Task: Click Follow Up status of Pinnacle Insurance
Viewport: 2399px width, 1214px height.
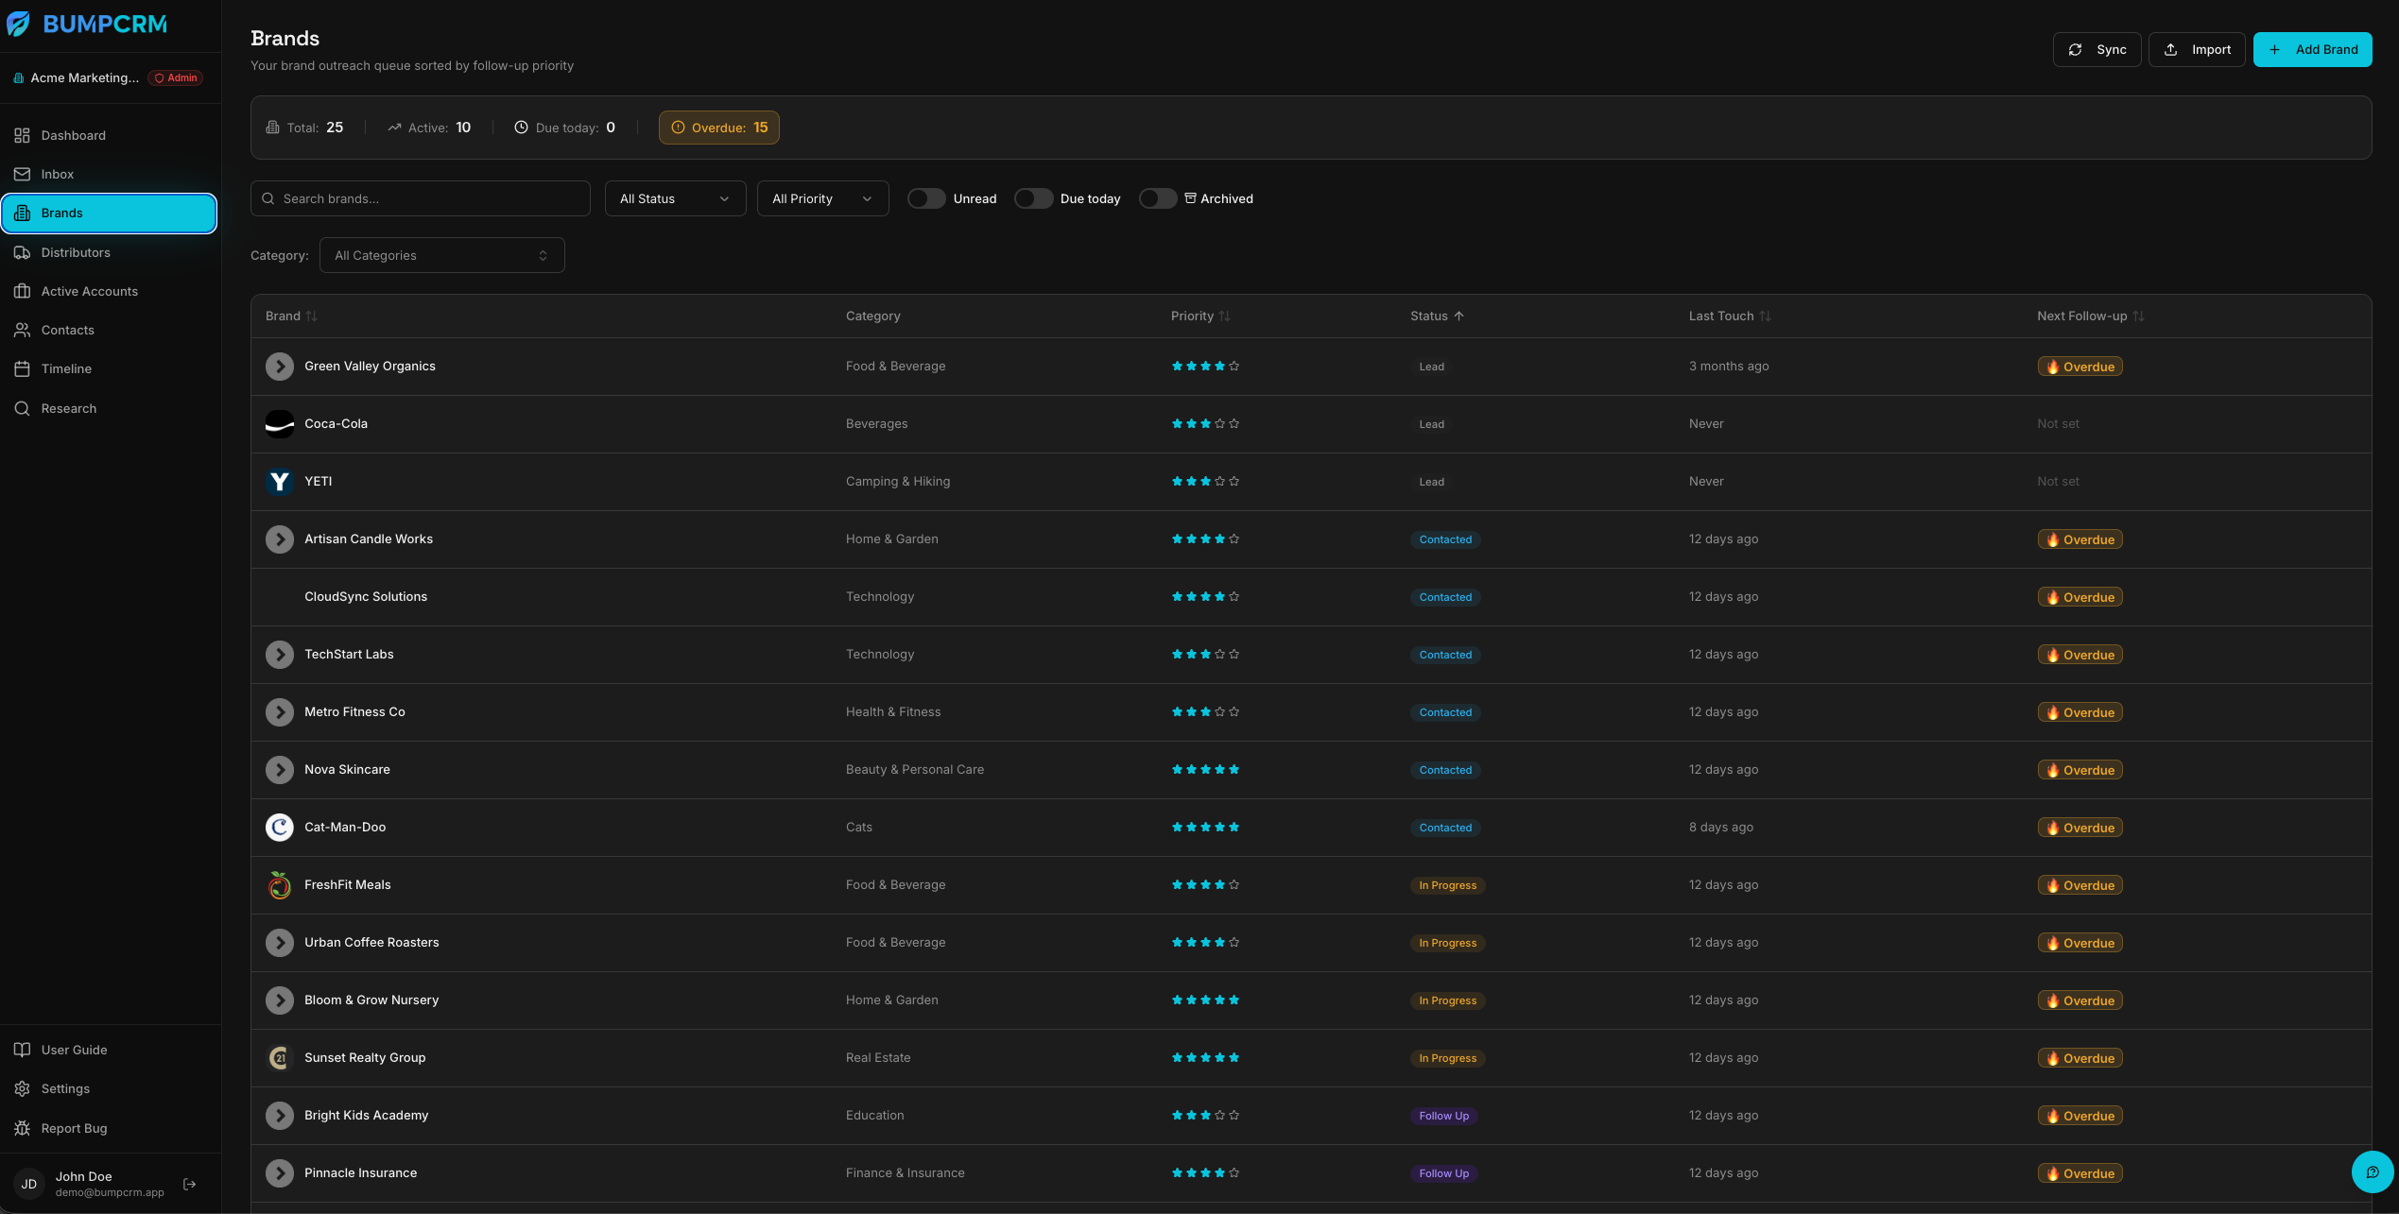Action: click(x=1443, y=1173)
